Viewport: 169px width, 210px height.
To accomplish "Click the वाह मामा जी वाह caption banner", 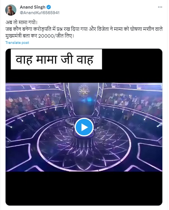I will point(56,59).
